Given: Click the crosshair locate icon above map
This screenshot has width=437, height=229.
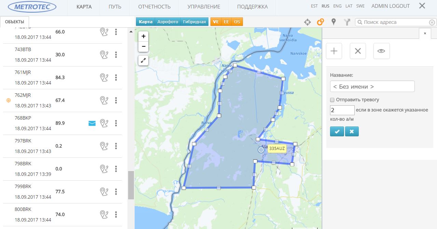Looking at the screenshot, I should coord(308,22).
